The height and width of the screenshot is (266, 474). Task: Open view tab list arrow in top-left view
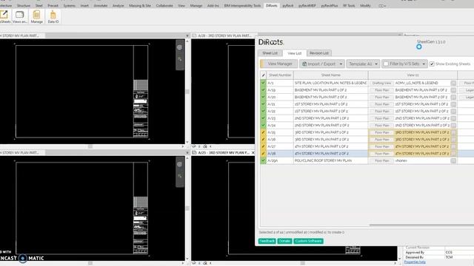[187, 35]
